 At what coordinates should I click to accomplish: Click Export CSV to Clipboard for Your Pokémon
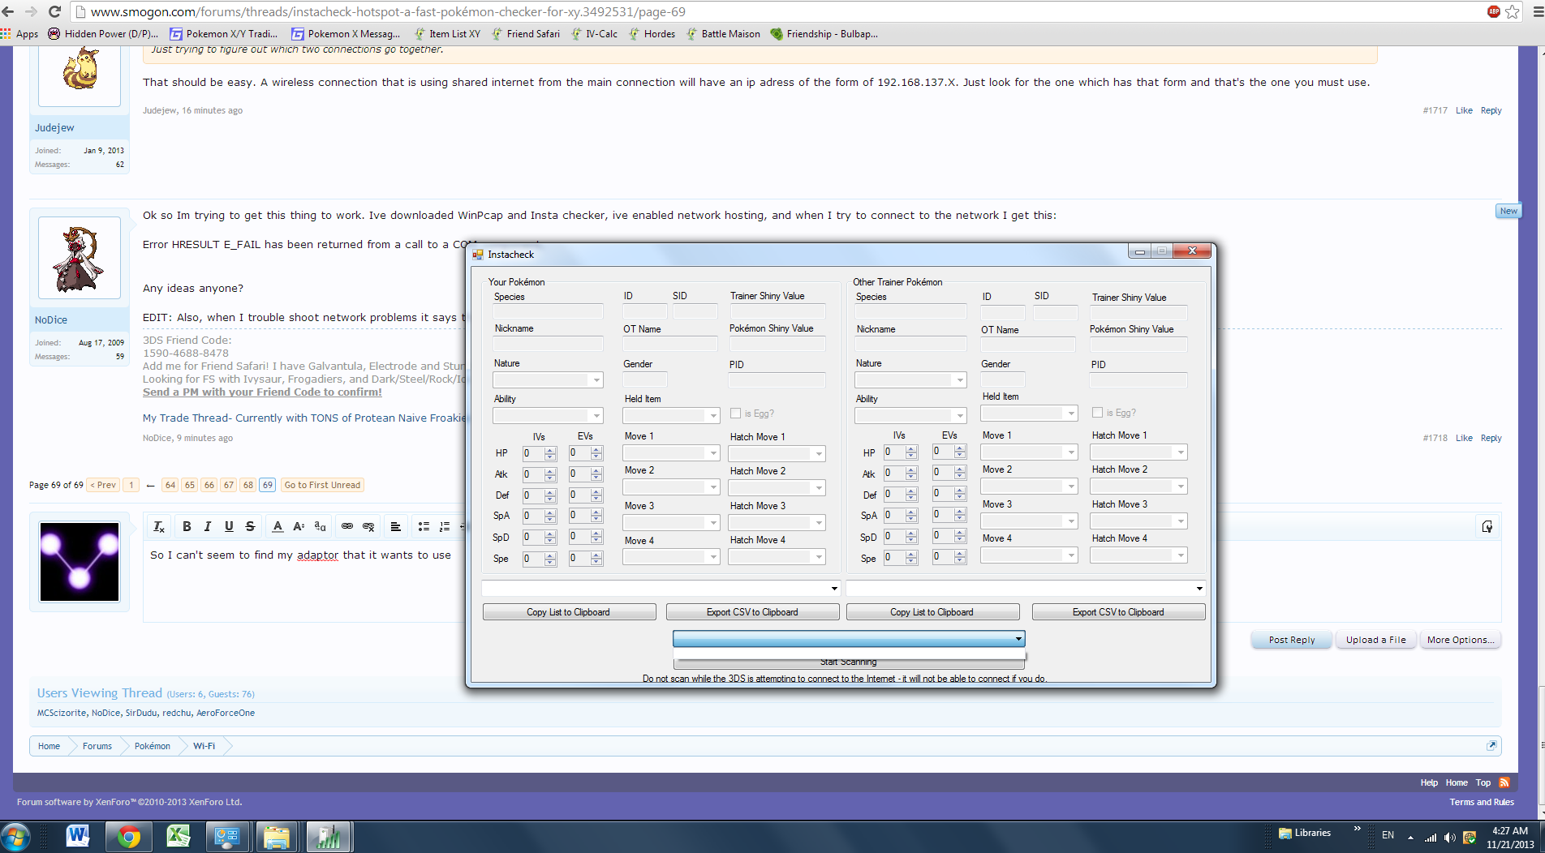pos(751,612)
